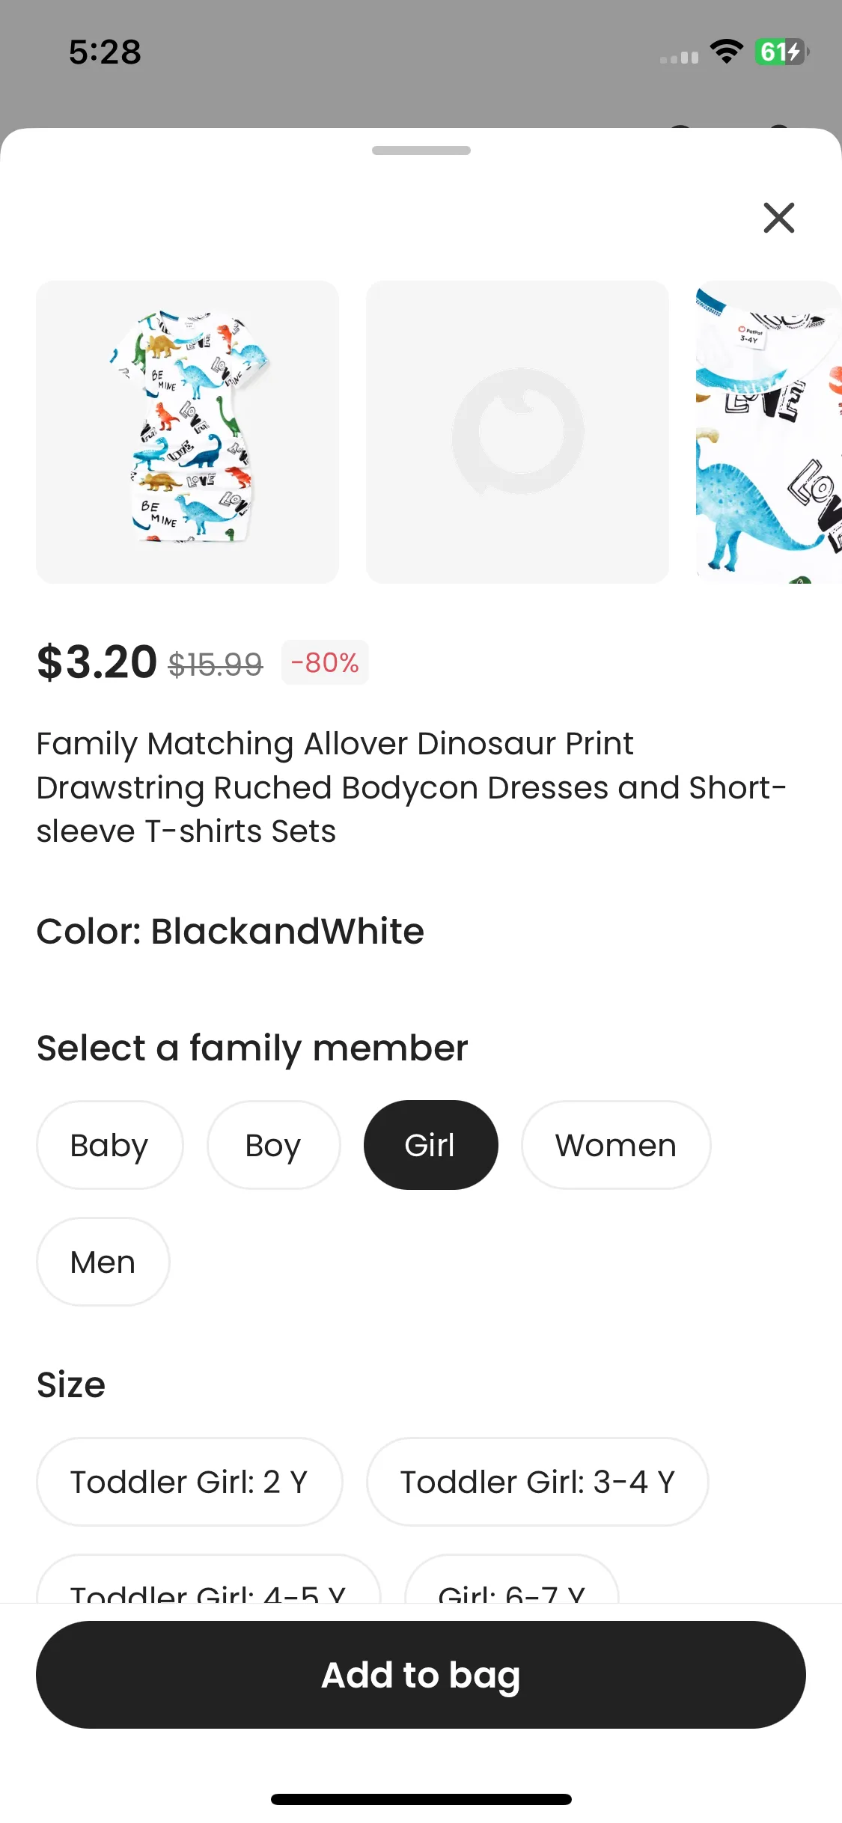This screenshot has width=842, height=1823.
Task: View the close-up dinosaur print image
Action: [x=768, y=432]
